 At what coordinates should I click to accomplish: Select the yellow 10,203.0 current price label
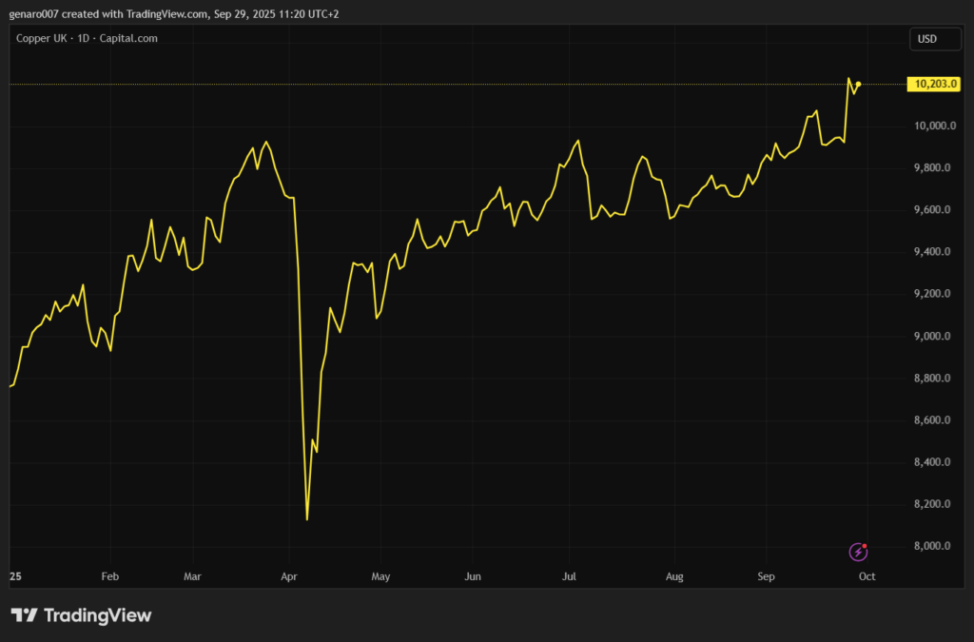coord(934,85)
